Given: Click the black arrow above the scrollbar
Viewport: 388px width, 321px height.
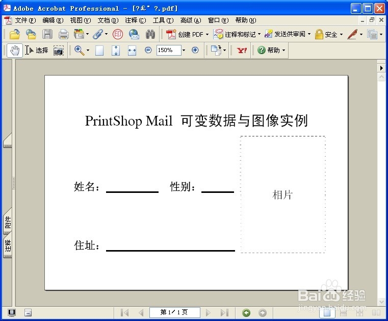Looking at the screenshot, I should 381,68.
